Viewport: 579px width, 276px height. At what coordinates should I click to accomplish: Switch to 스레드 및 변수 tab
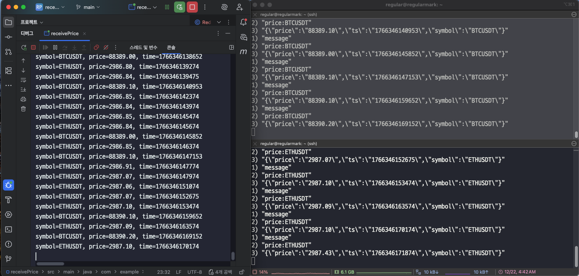pos(143,47)
